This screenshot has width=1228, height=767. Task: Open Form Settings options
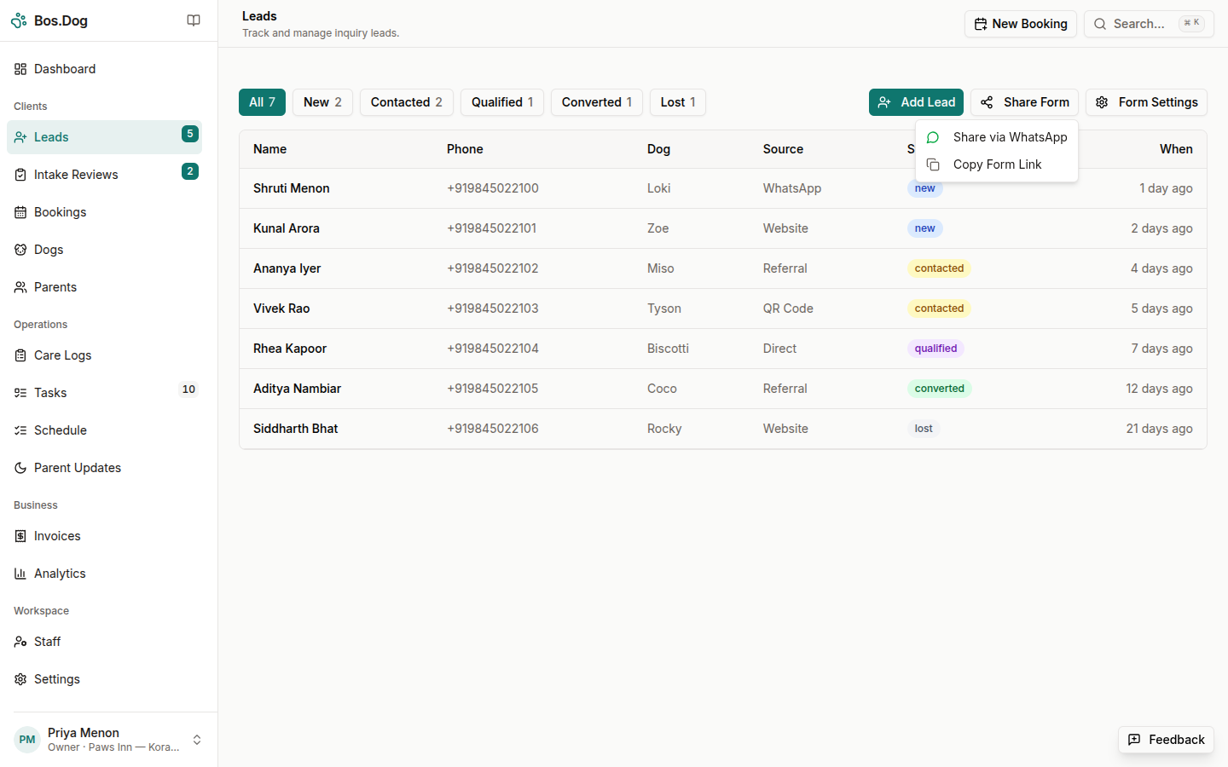(x=1146, y=101)
